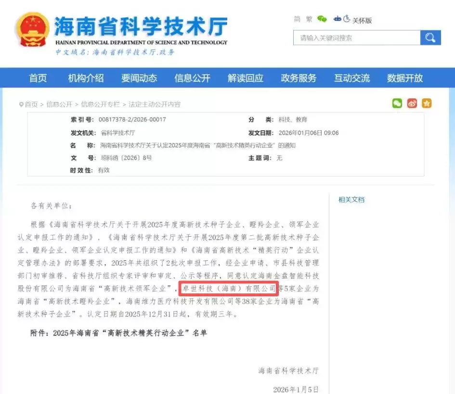
Task: Click 信息公开专栏 breadcrumb link
Action: 100,104
